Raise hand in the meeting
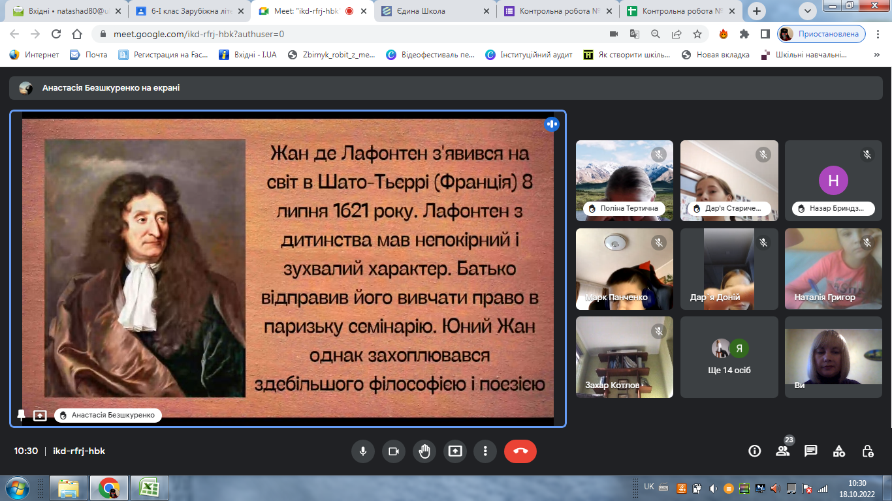Screen dimensions: 892x501 pos(424,451)
